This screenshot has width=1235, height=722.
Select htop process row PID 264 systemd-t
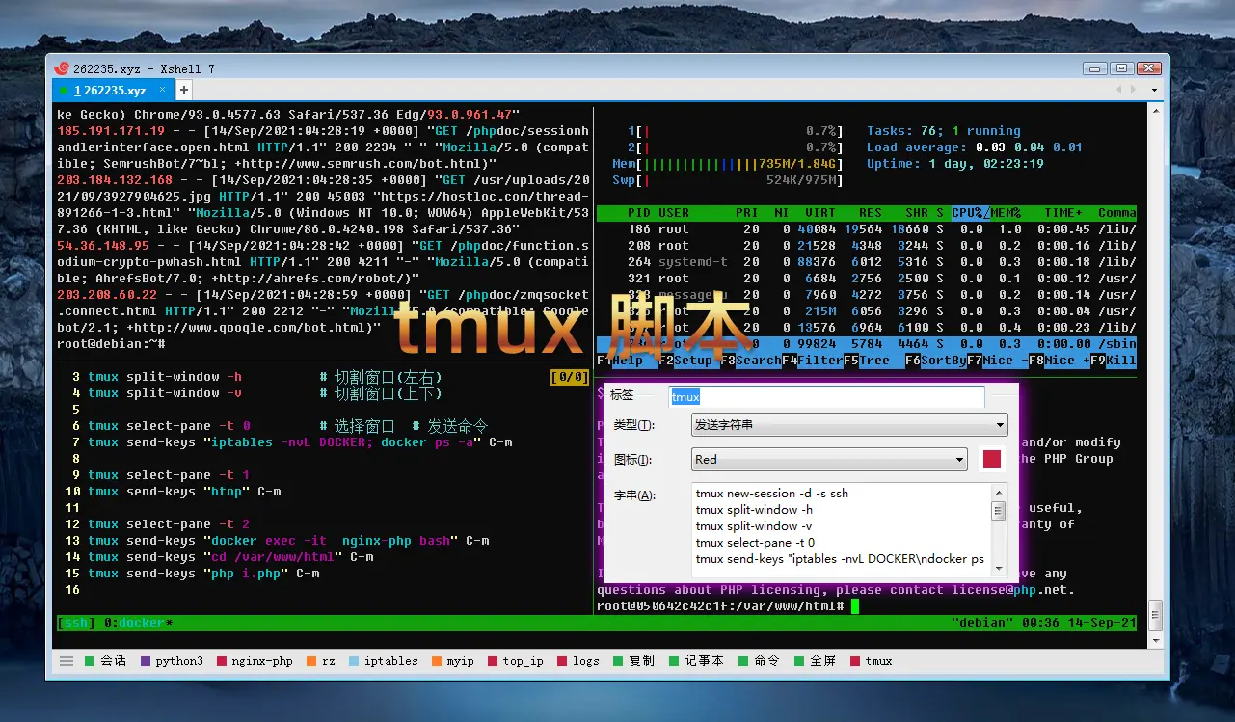[x=867, y=262]
